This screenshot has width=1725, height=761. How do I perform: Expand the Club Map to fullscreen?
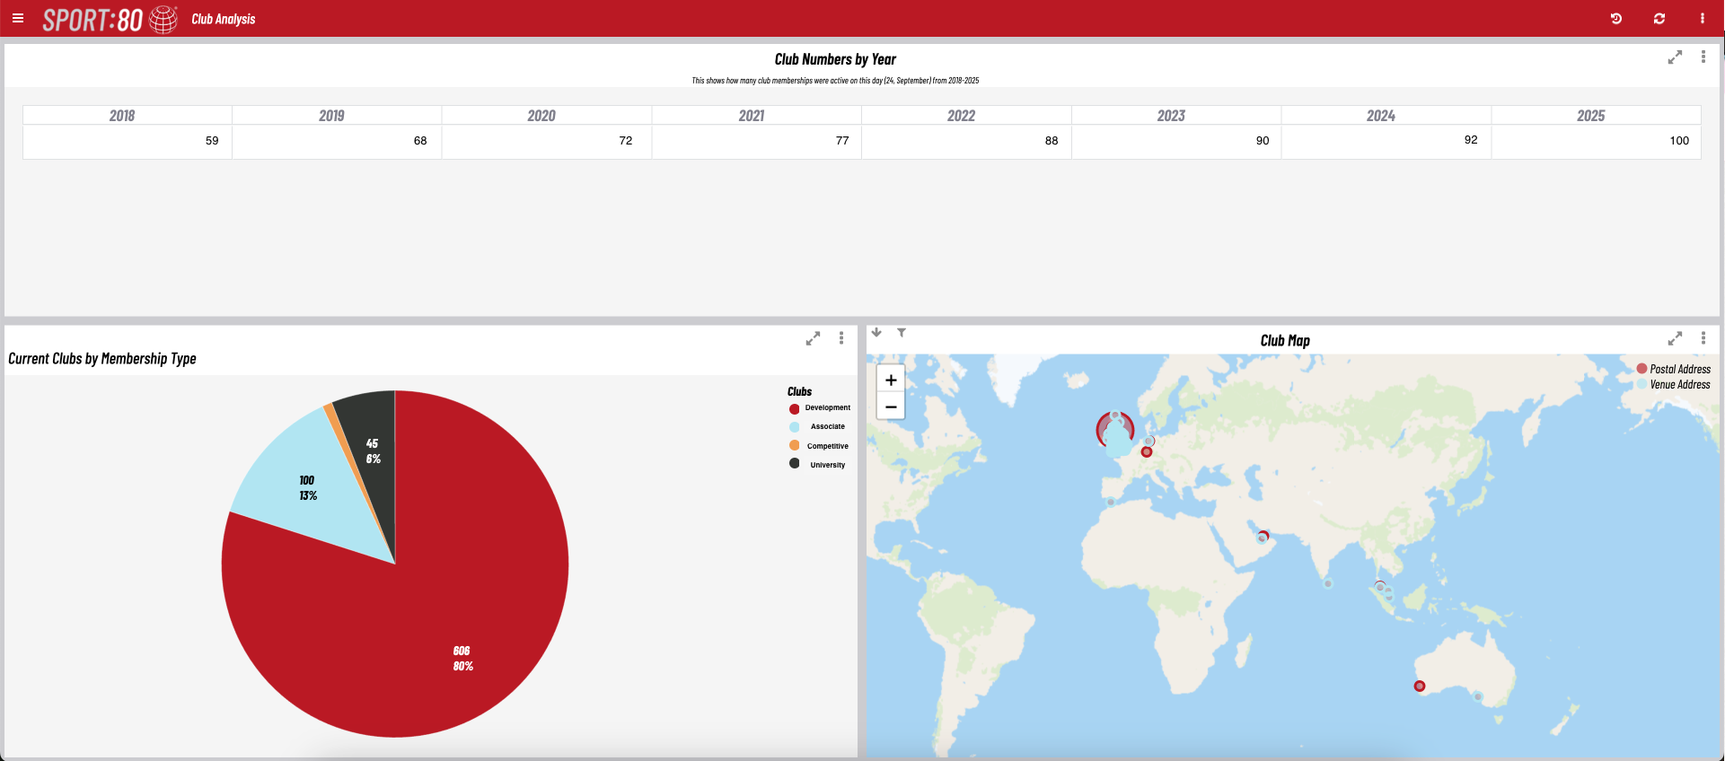coord(1675,338)
